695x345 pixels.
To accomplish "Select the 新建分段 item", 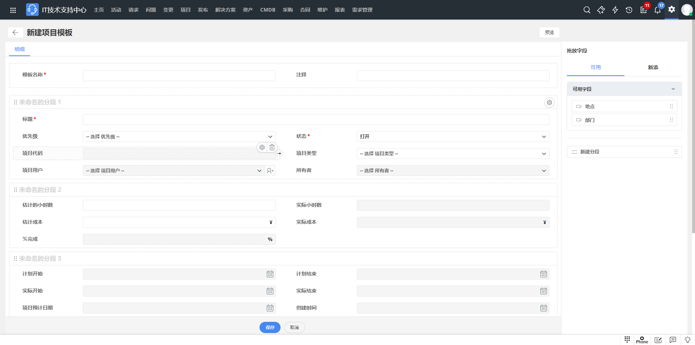I will click(624, 152).
